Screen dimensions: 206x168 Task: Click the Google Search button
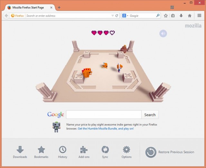[x=150, y=115]
